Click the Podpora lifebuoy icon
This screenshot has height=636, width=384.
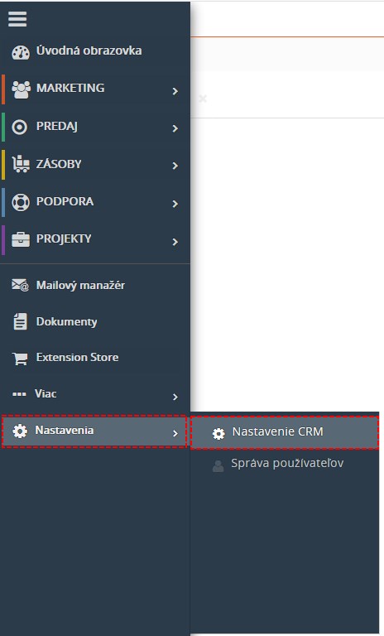20,202
